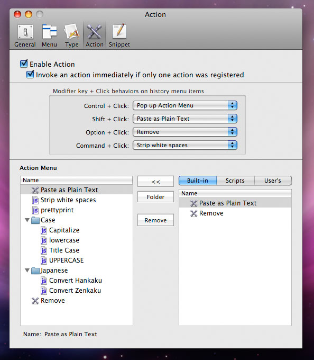Click the Folder button
The height and width of the screenshot is (360, 314).
click(x=155, y=197)
